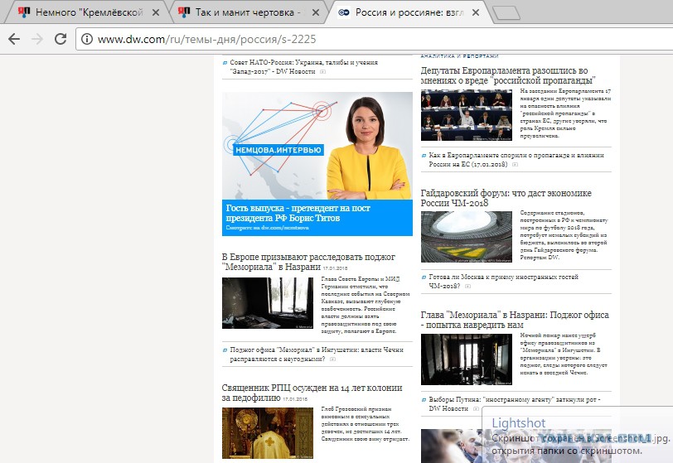Switch to the tab Так и манит чертовка
Screen dimensions: 673x463
pyautogui.click(x=248, y=12)
